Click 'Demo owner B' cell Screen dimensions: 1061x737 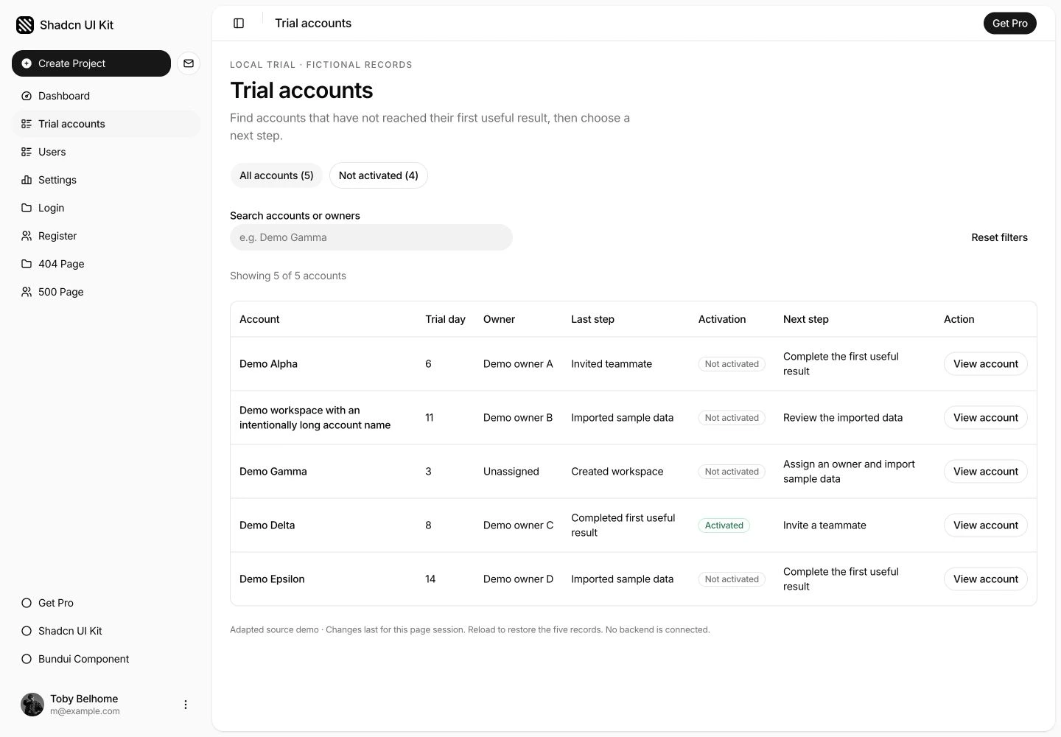point(518,418)
